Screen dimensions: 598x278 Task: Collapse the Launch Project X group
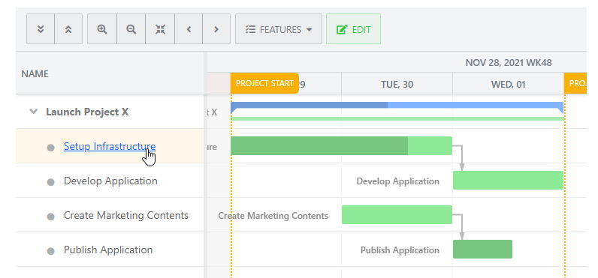34,112
